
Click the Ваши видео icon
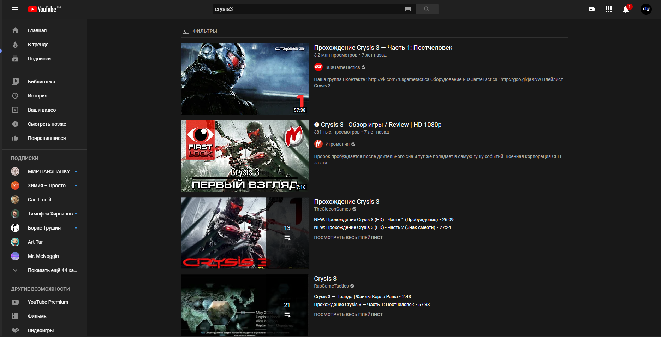(x=15, y=110)
